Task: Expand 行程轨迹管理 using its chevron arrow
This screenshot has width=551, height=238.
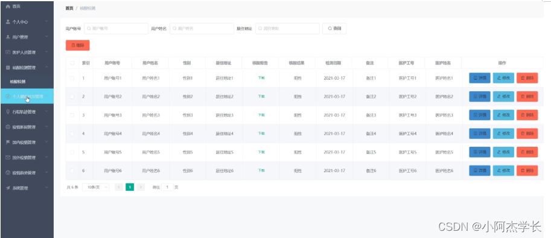Action: click(x=46, y=112)
